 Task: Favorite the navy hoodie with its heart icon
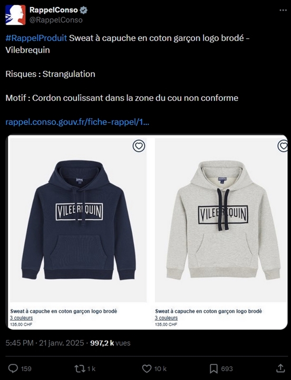(x=139, y=146)
